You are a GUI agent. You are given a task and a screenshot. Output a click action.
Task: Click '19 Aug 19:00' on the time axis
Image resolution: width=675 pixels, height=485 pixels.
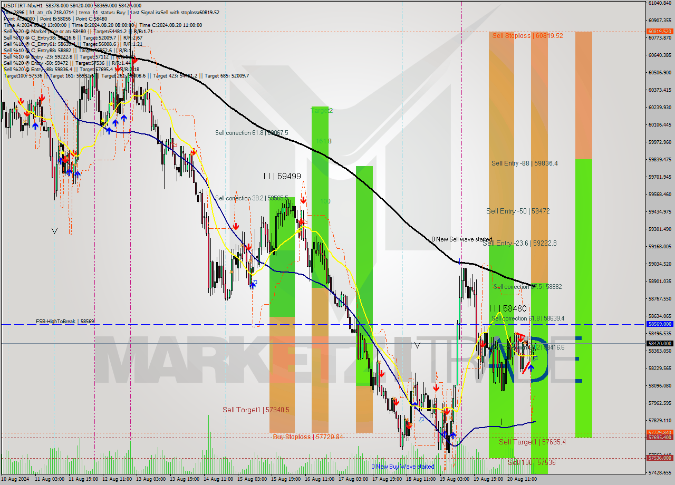tap(488, 480)
